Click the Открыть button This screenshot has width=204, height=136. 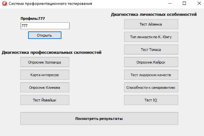(45, 35)
